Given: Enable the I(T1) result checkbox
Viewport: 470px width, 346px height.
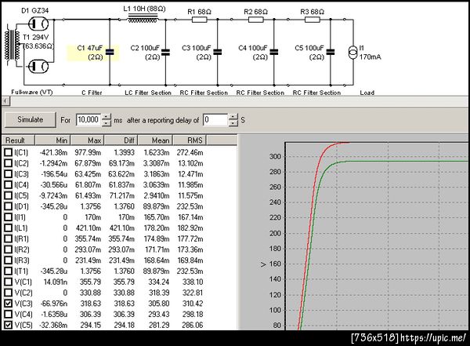Looking at the screenshot, I should pos(8,271).
